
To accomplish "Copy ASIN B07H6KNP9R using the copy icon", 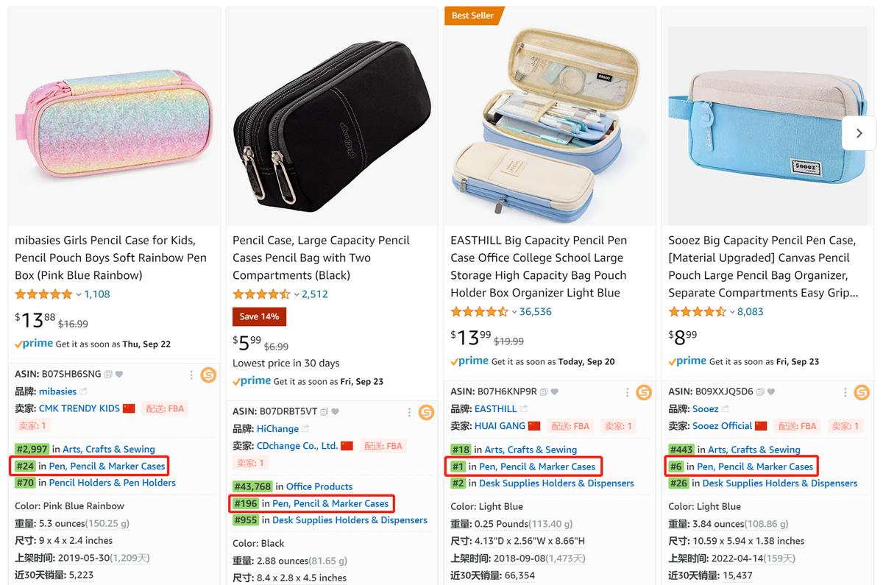I will point(544,392).
